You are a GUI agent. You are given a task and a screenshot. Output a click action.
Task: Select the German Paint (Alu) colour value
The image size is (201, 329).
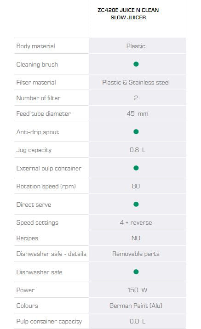pos(136,306)
